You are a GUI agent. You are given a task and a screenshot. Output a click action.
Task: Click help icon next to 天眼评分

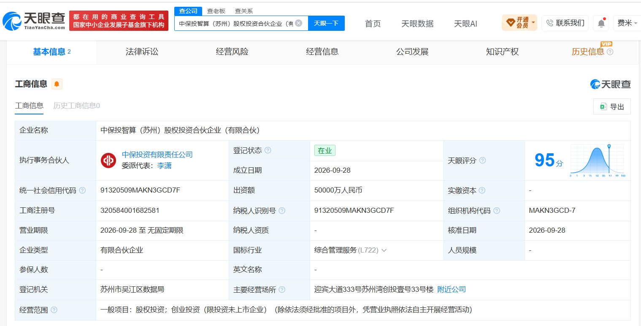(x=482, y=160)
